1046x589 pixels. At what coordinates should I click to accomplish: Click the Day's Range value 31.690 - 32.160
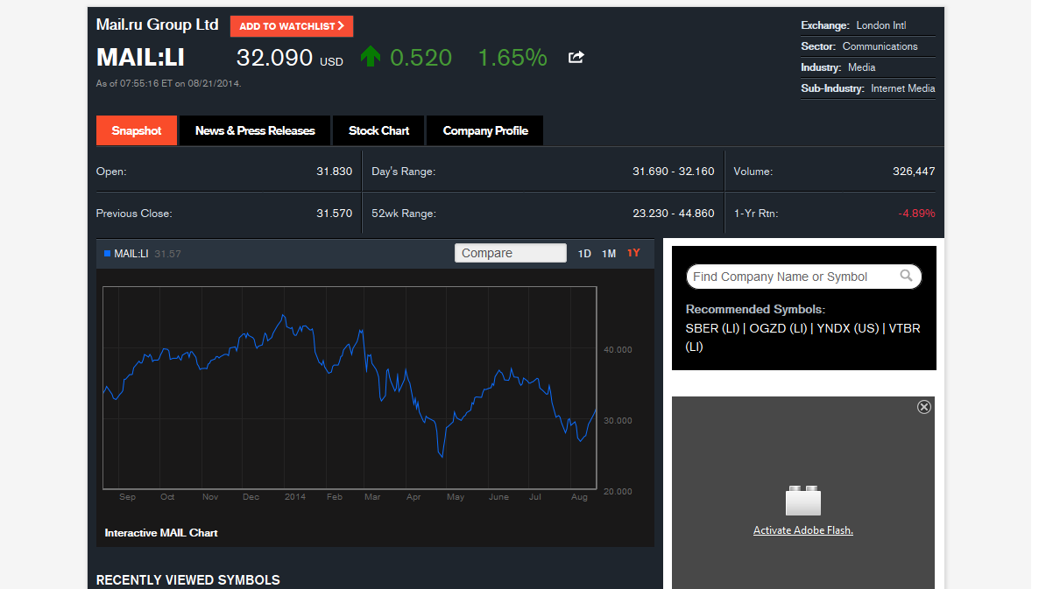[x=673, y=172]
